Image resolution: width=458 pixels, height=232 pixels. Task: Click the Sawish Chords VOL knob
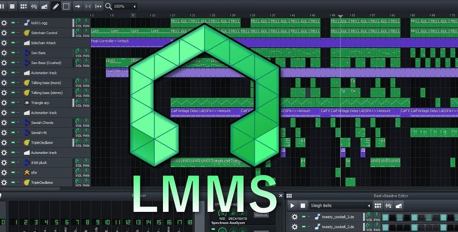(79, 121)
